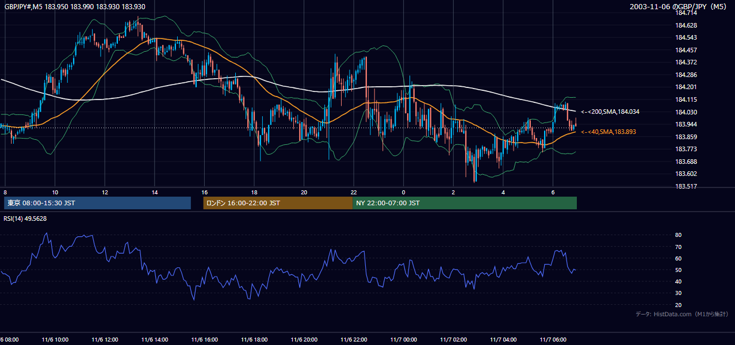Click RSI level 30 on the axis
Viewport: 735px width, 345px height.
click(679, 293)
